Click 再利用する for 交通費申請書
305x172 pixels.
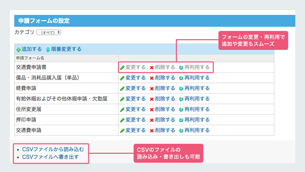(x=197, y=67)
